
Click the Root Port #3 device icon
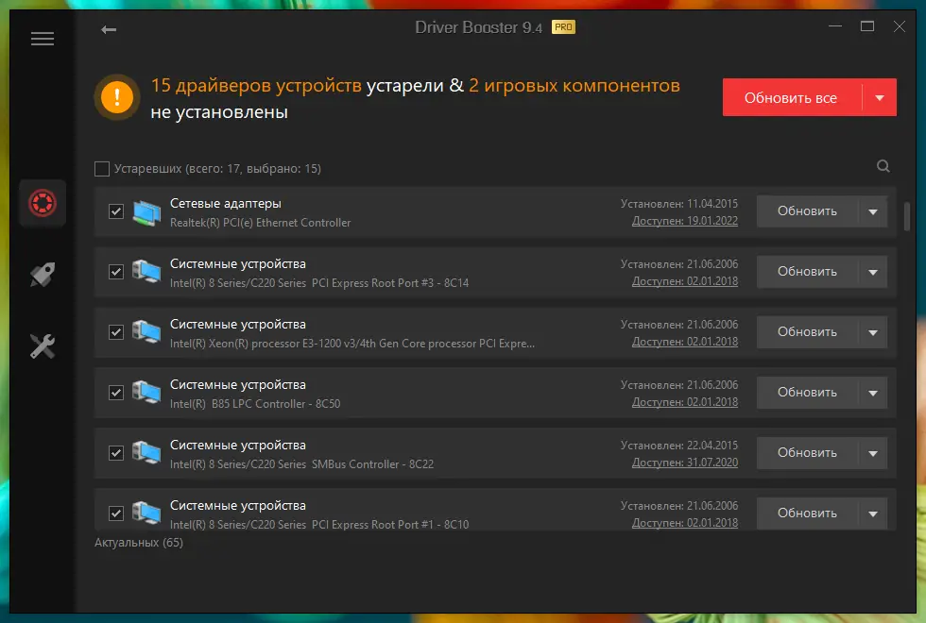(146, 272)
